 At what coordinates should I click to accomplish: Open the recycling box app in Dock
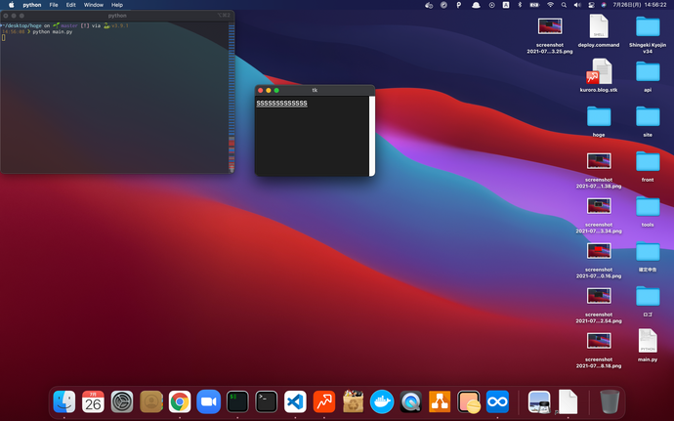[353, 401]
